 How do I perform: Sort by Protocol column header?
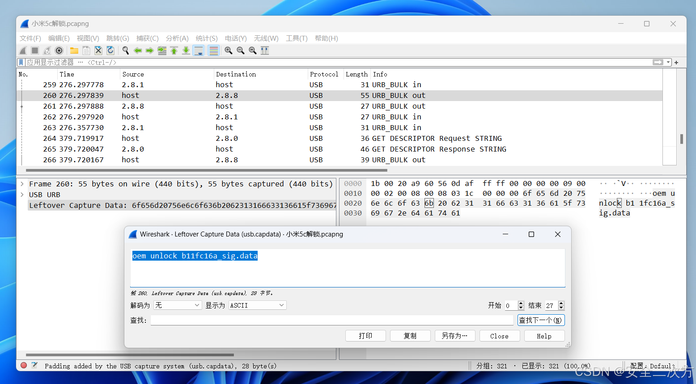point(324,74)
